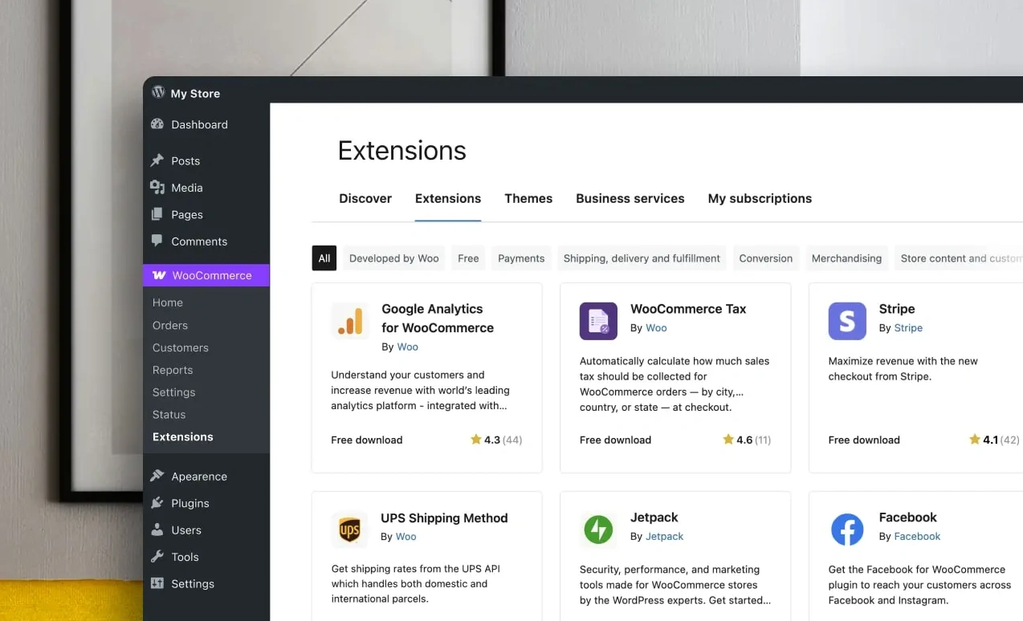The height and width of the screenshot is (621, 1023).
Task: Click the WordPress logo icon
Action: click(x=158, y=92)
